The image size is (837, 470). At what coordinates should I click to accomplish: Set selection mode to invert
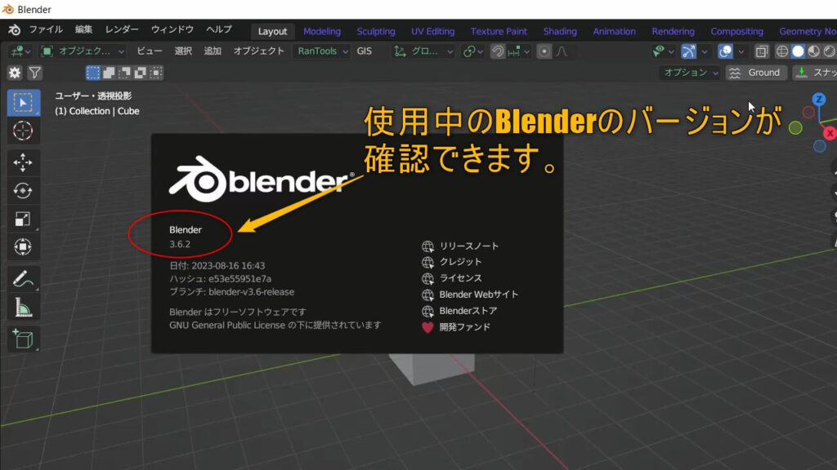(140, 73)
